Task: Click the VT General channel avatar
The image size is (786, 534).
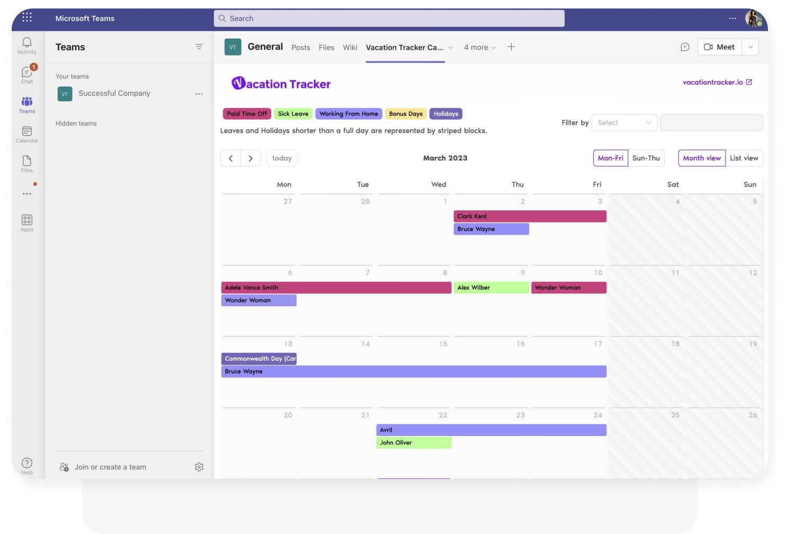Action: click(233, 47)
